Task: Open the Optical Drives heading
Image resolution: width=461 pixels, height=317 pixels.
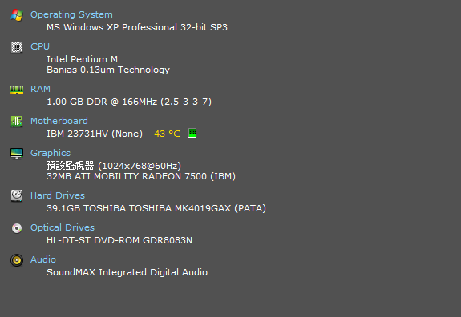Action: click(63, 227)
